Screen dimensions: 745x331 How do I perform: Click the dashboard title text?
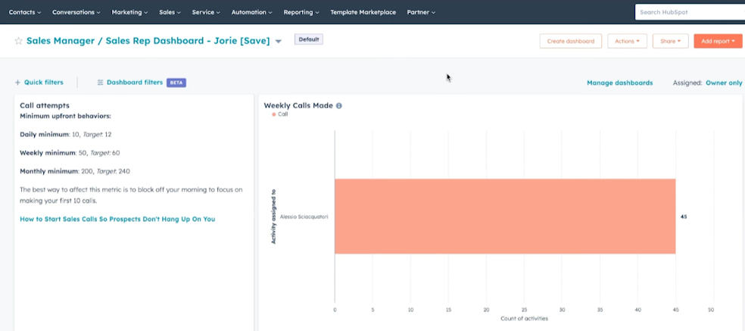[x=148, y=41]
